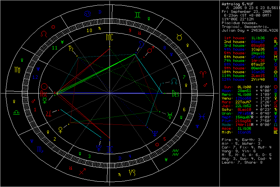This screenshot has height=187, width=280.
Task: Click the red Asc ascendant marker in the wheel
Action: click(x=44, y=93)
